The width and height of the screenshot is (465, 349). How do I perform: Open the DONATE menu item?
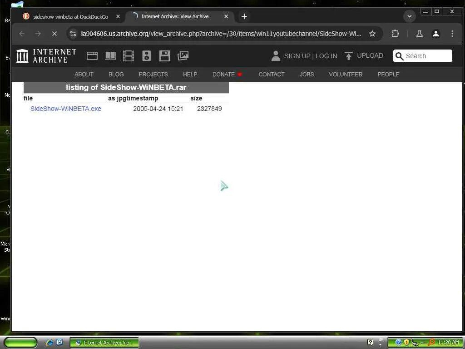click(227, 74)
